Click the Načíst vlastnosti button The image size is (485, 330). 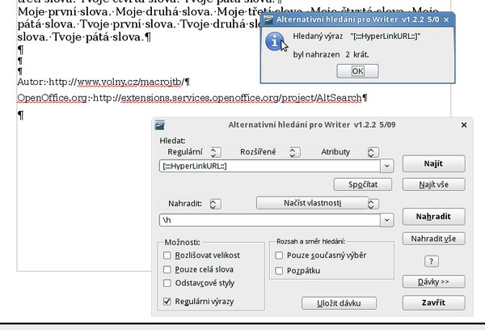pos(312,203)
